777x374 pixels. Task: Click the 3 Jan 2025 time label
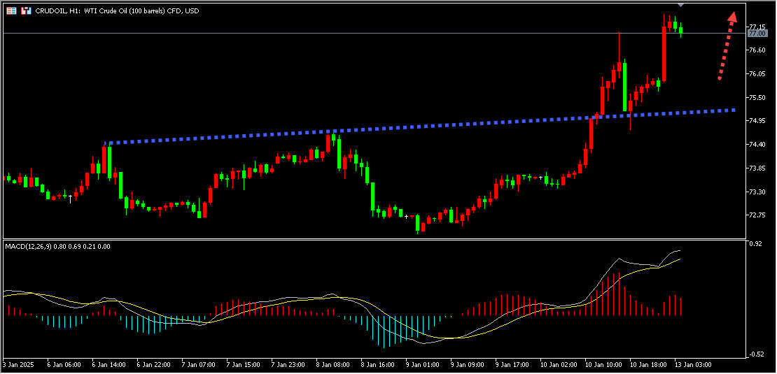click(19, 365)
